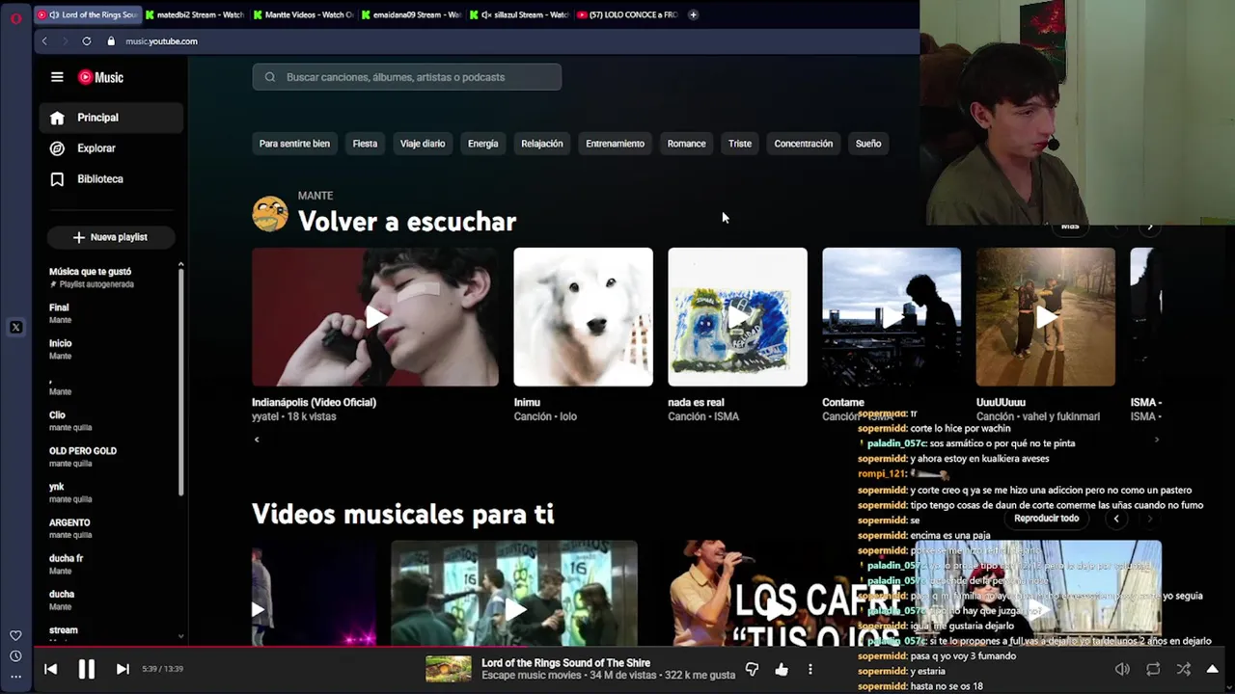Open the Opera menu logo
1235x694 pixels.
click(15, 18)
